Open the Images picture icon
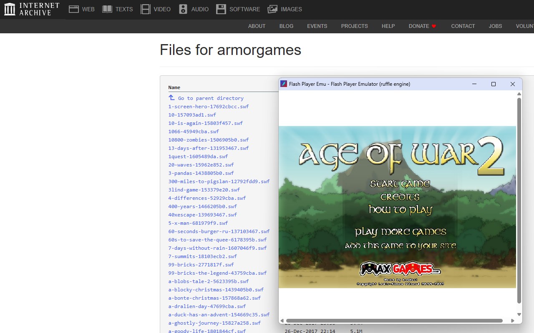The height and width of the screenshot is (333, 534). (x=272, y=9)
